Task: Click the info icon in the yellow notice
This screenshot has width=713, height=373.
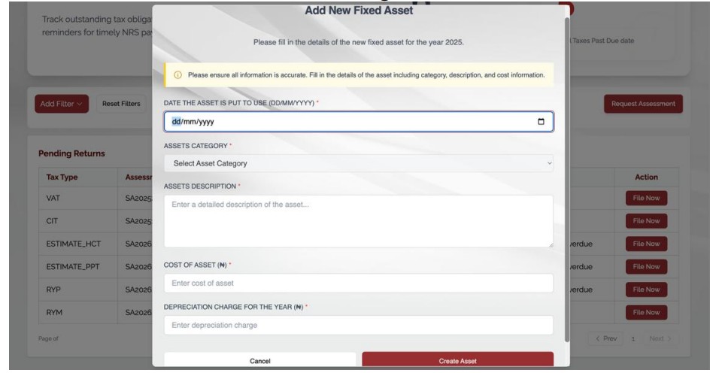Action: pyautogui.click(x=177, y=75)
